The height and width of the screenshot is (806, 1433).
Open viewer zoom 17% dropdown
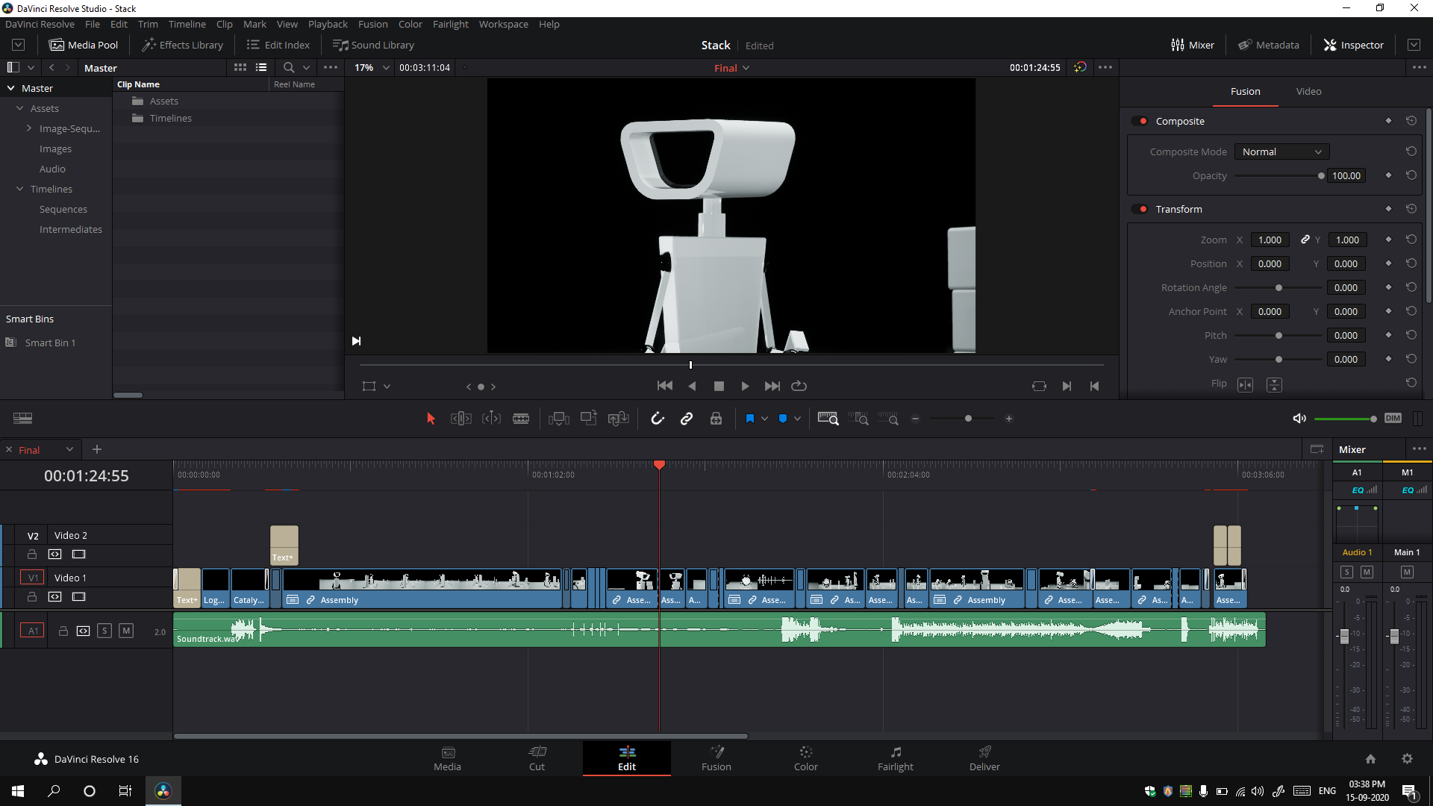pyautogui.click(x=372, y=67)
